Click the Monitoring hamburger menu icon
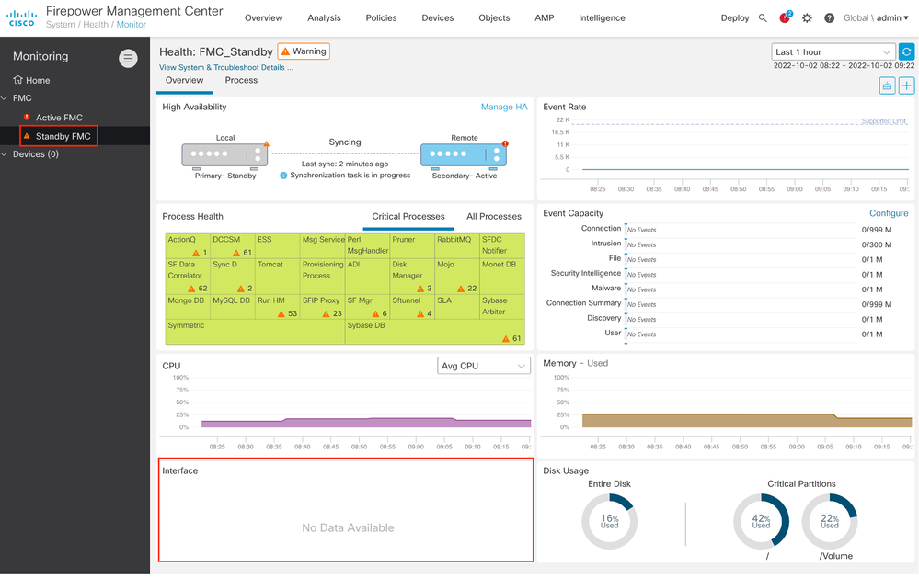This screenshot has width=919, height=578. pyautogui.click(x=128, y=58)
